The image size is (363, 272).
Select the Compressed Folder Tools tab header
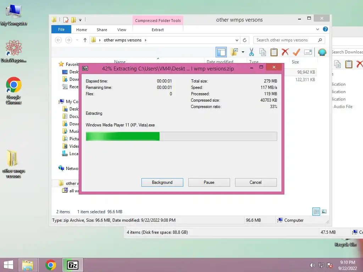(x=158, y=20)
